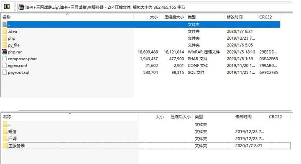The image size is (301, 164).
Task: Select the .idea folder name
Action: click(12, 31)
